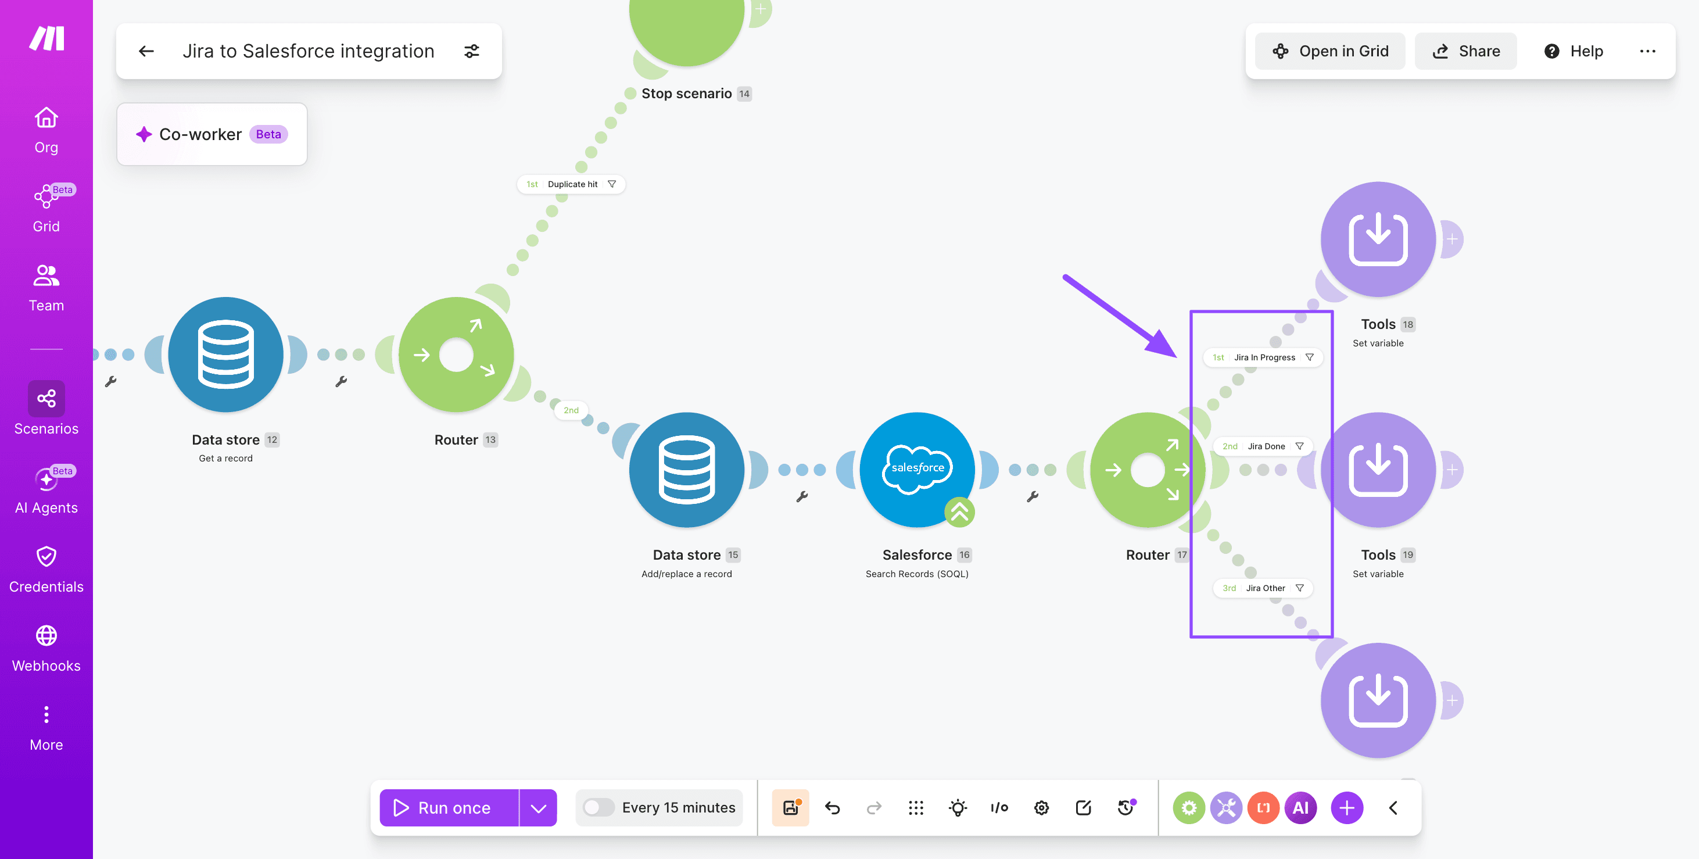Save the scenario using the save icon
This screenshot has width=1699, height=859.
coord(790,807)
